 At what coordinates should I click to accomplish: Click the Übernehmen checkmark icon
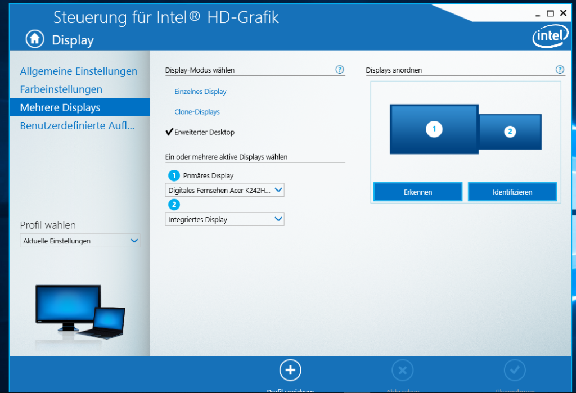pyautogui.click(x=515, y=371)
